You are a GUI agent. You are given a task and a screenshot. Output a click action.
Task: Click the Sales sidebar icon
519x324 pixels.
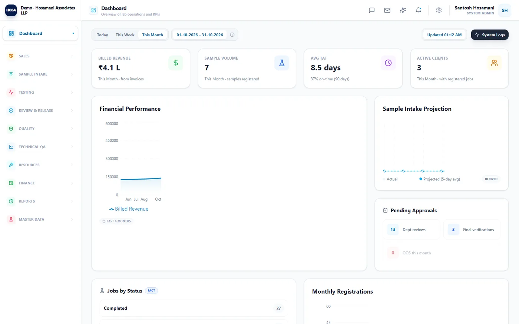point(11,56)
